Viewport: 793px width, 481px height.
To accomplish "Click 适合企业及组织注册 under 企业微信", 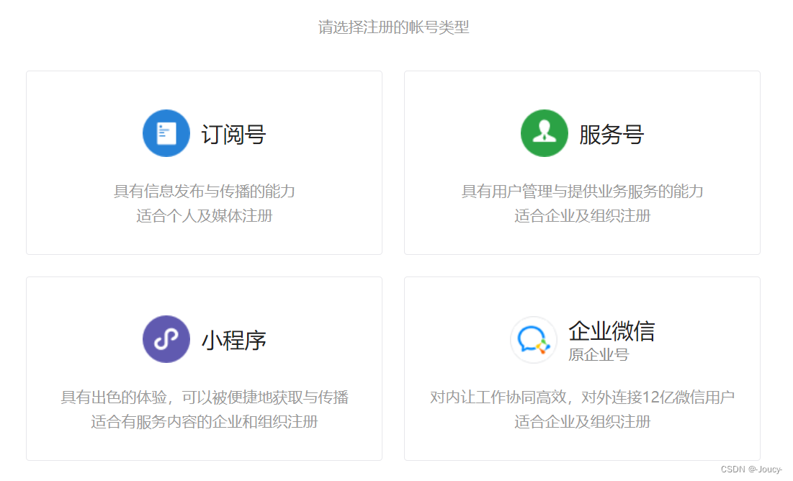I will (582, 422).
